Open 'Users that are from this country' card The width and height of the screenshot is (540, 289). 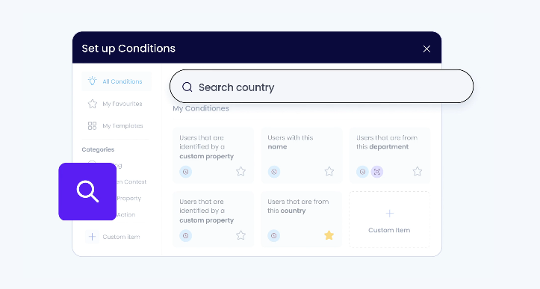pos(301,220)
